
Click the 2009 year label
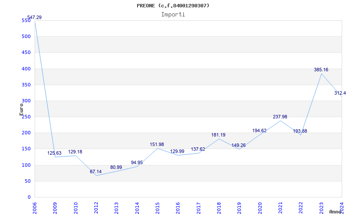(x=55, y=208)
